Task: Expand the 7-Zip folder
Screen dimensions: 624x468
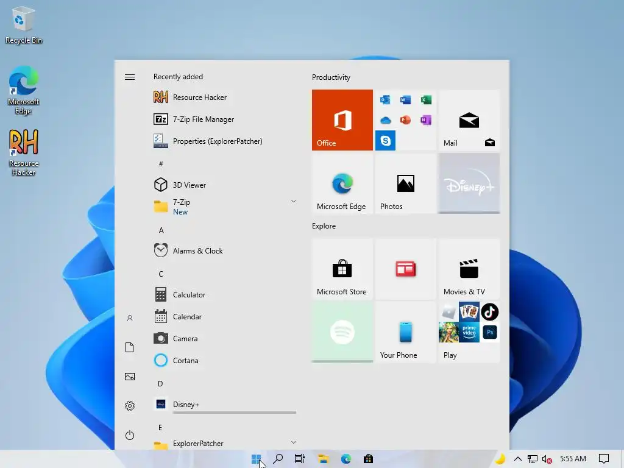Action: click(x=225, y=207)
